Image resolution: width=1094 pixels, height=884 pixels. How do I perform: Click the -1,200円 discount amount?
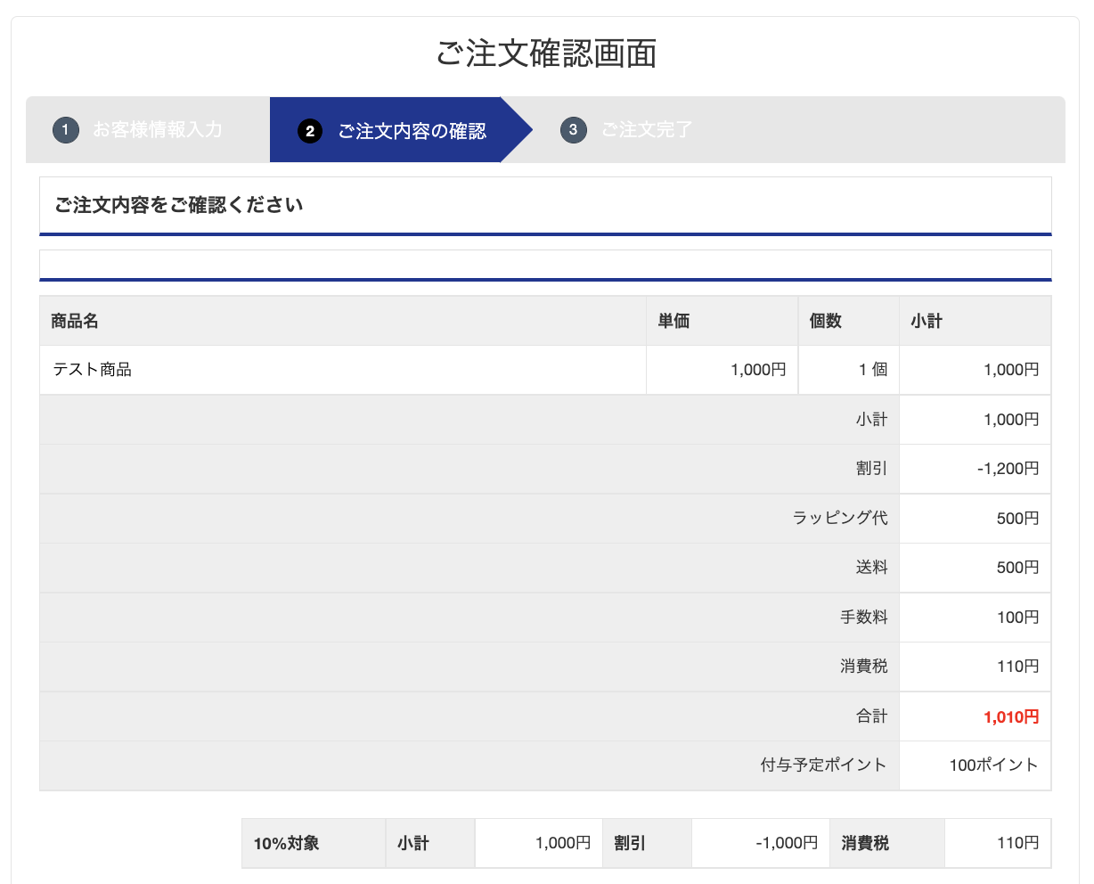(x=1008, y=469)
